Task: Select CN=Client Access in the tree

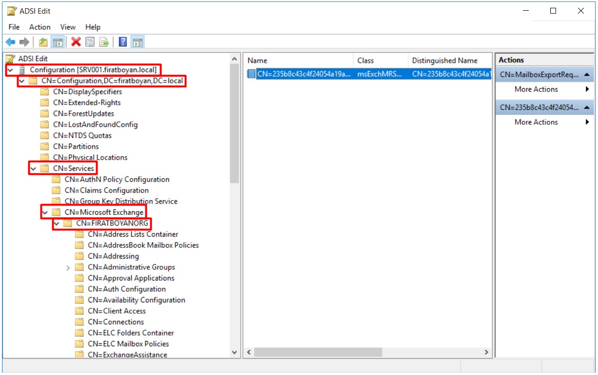Action: (117, 311)
